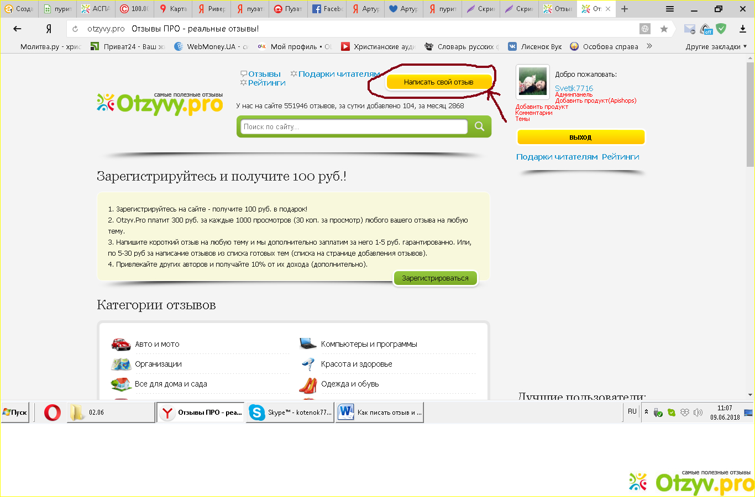Open the Opera icon in taskbar
The height and width of the screenshot is (497, 755).
pyautogui.click(x=53, y=413)
